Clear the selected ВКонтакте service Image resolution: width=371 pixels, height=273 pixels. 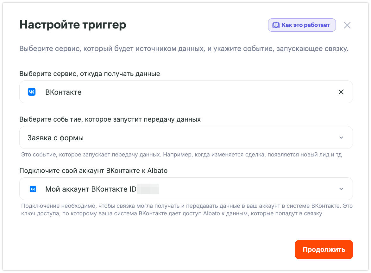[341, 92]
